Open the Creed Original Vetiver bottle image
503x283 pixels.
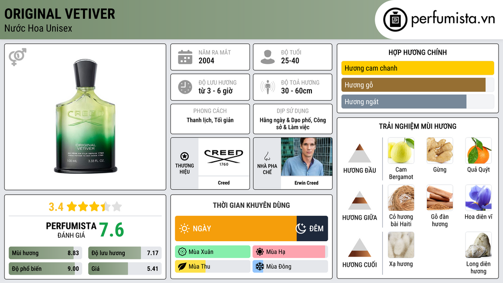[x=85, y=116]
